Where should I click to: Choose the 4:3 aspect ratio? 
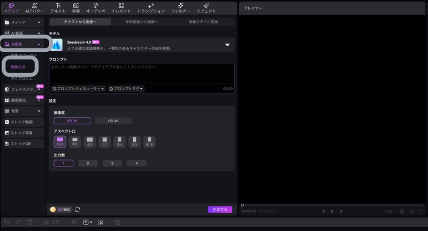89,142
